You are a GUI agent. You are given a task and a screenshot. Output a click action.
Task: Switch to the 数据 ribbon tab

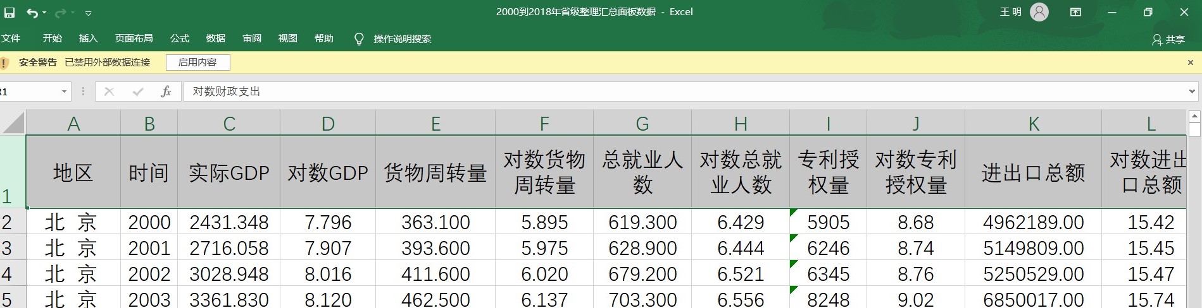click(x=216, y=38)
